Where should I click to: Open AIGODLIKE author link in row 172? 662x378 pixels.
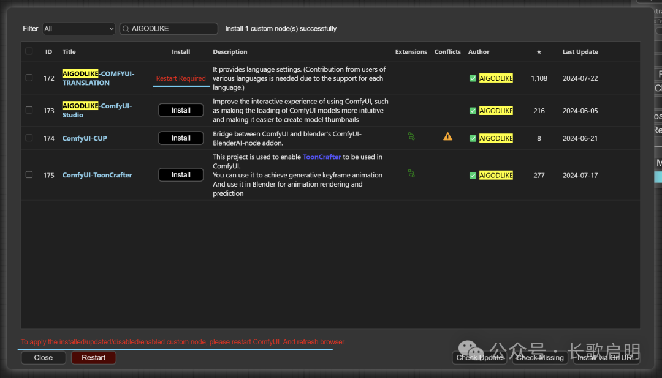point(496,78)
